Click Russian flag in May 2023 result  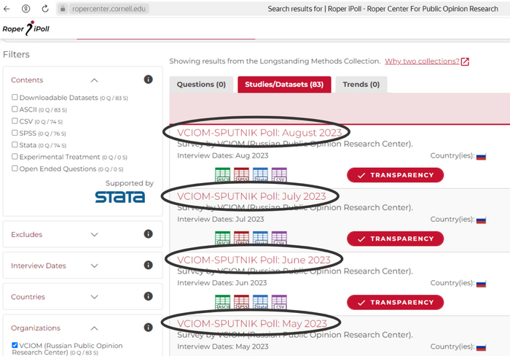pos(481,347)
